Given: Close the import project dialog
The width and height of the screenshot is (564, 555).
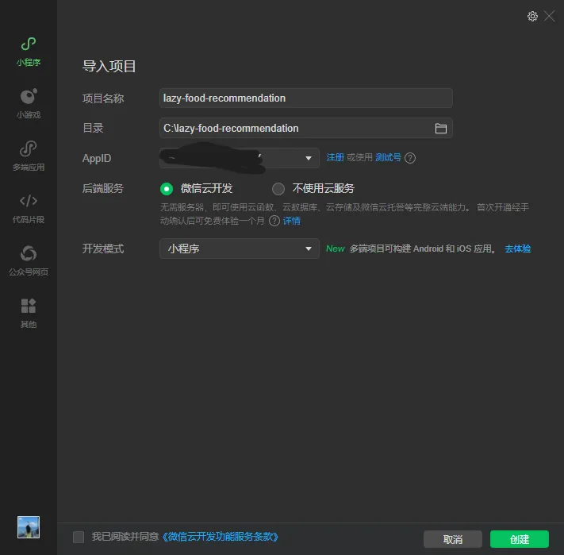Looking at the screenshot, I should click(549, 16).
